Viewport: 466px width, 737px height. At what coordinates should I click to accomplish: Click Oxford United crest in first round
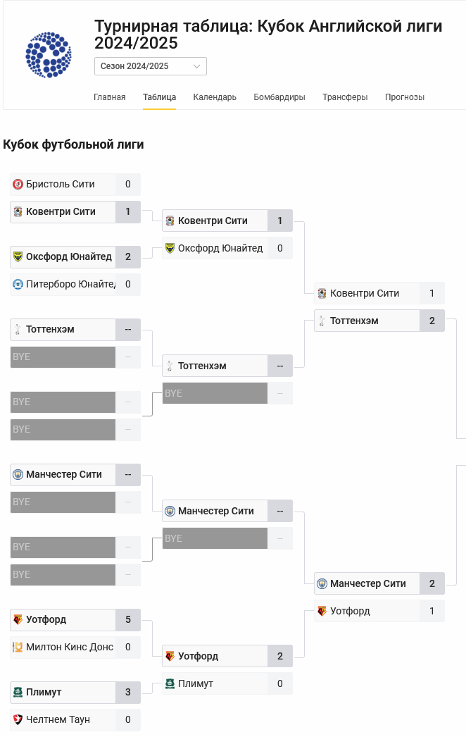(18, 257)
